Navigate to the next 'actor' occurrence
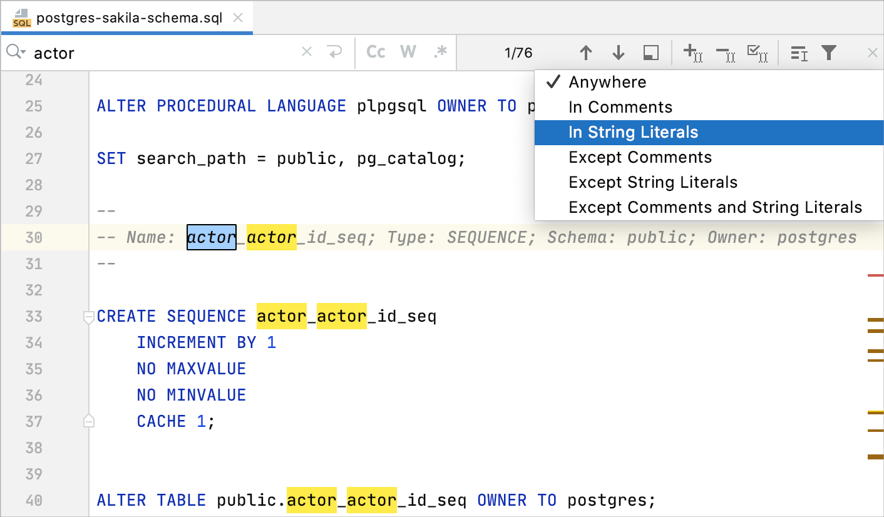 point(619,53)
